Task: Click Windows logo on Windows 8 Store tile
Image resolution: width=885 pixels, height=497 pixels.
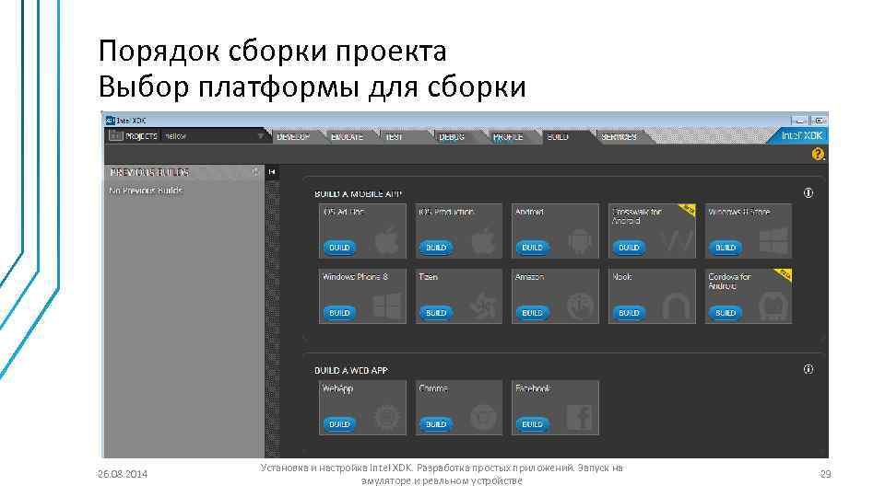Action: (x=773, y=242)
